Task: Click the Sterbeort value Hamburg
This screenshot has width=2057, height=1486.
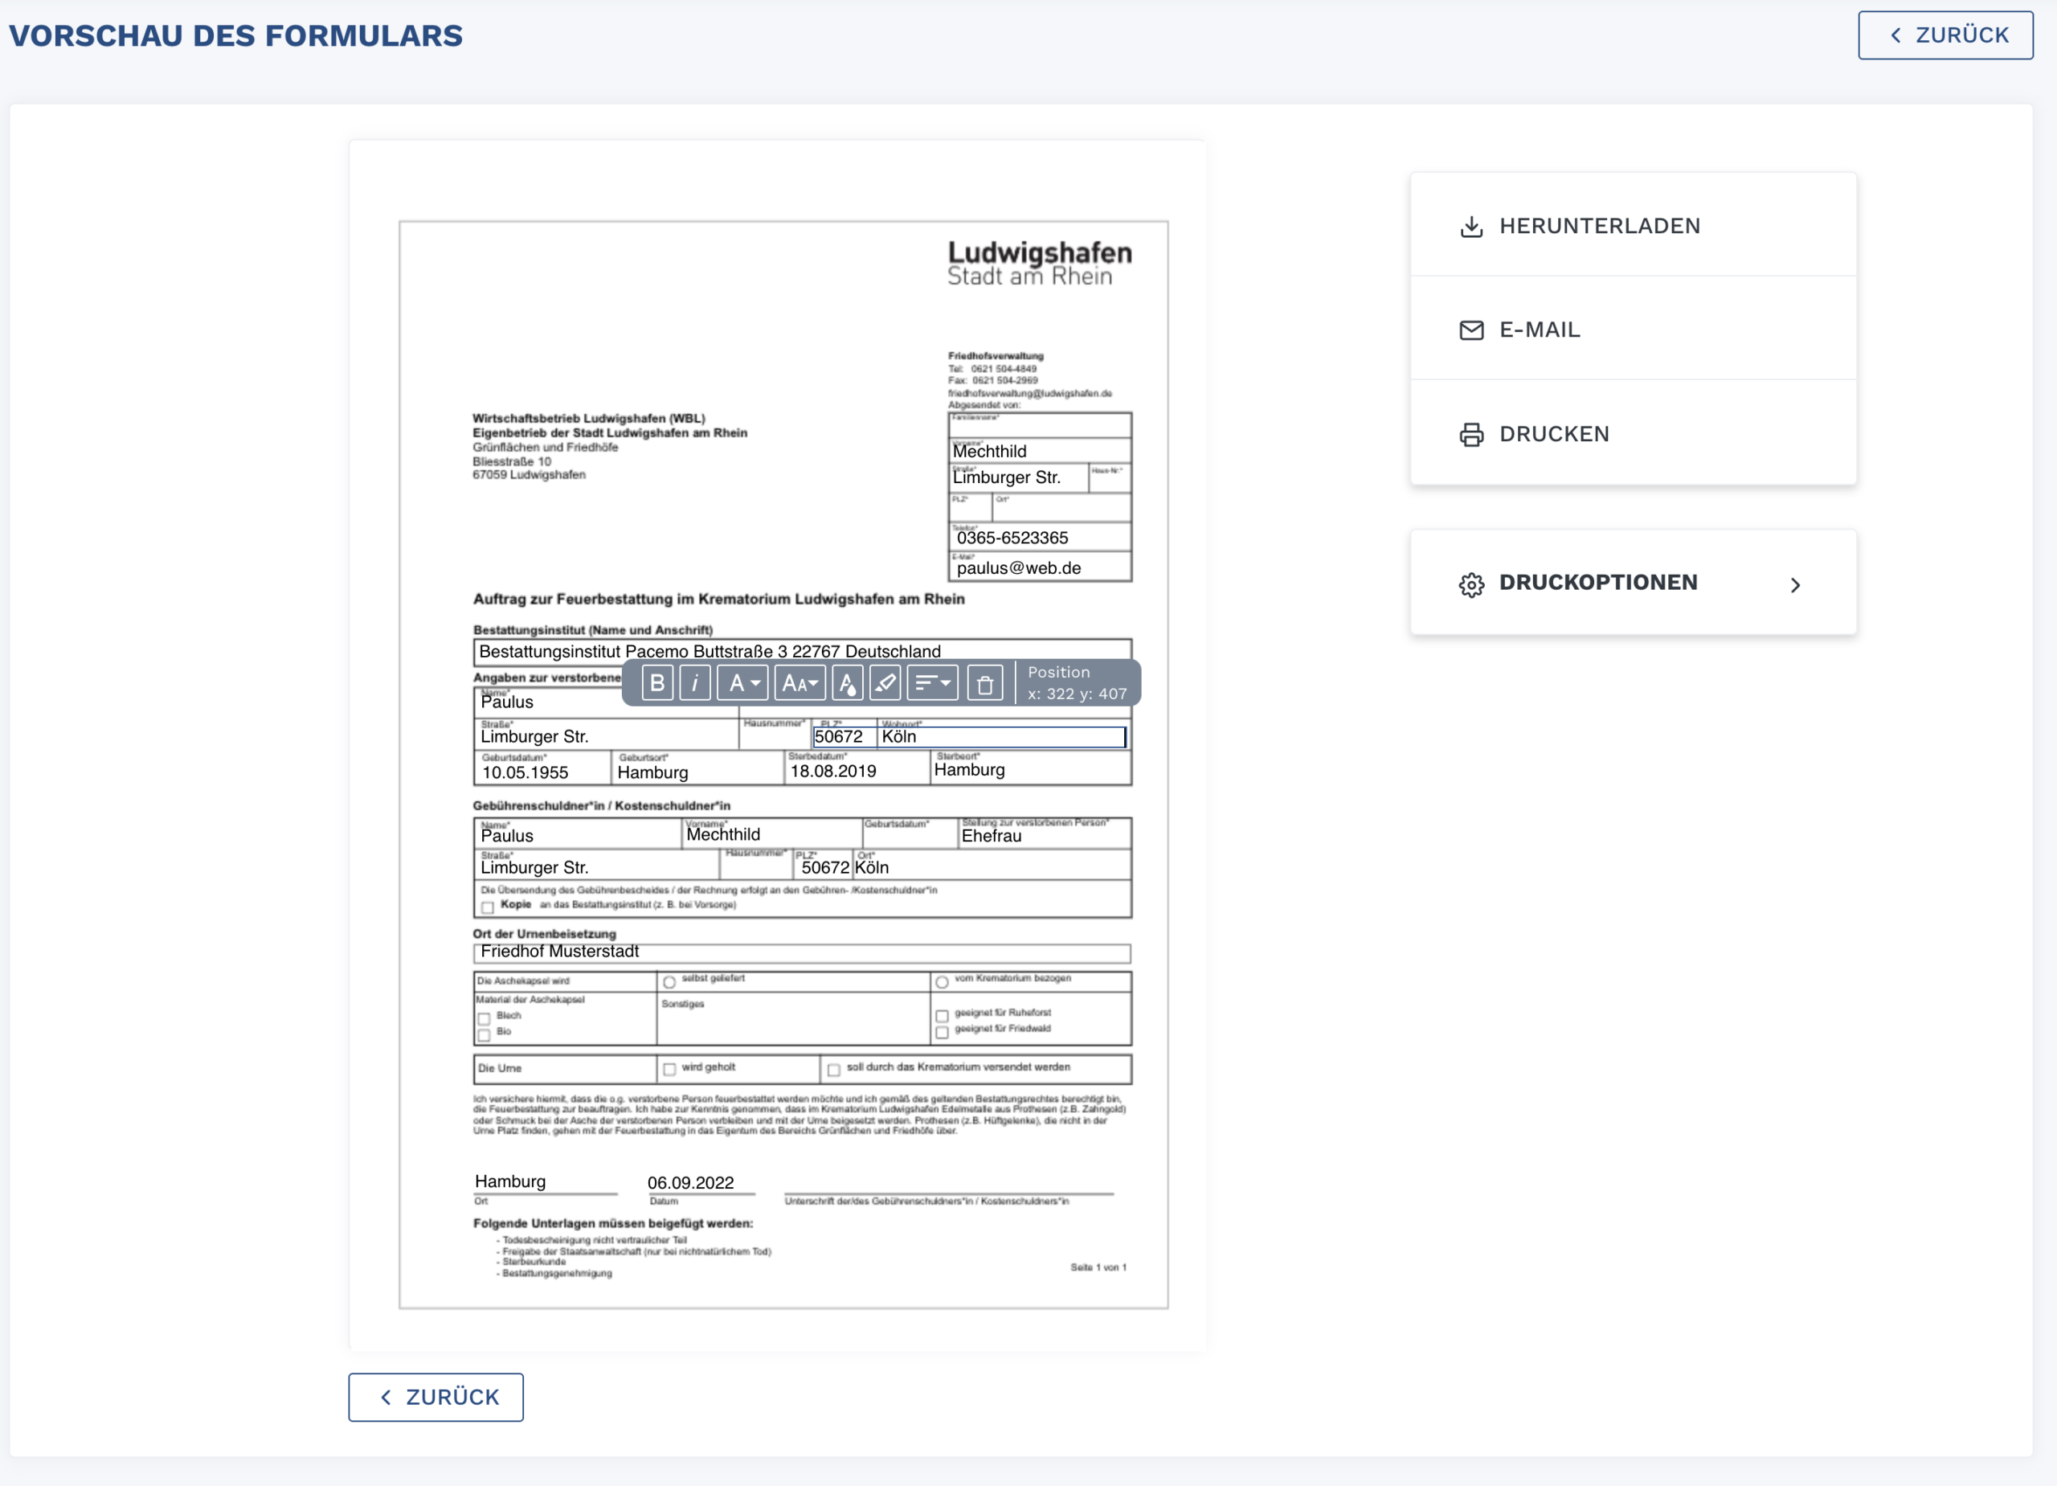Action: [970, 769]
